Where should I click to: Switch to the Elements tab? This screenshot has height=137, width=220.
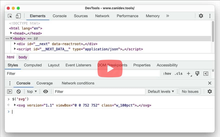pos(37,16)
